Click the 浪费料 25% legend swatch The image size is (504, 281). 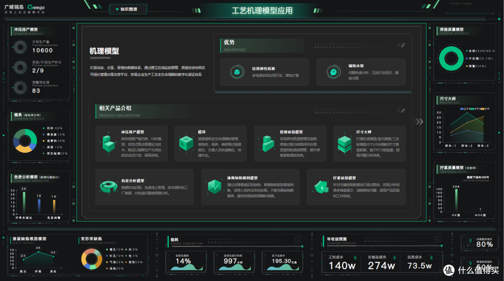pyautogui.click(x=44, y=141)
